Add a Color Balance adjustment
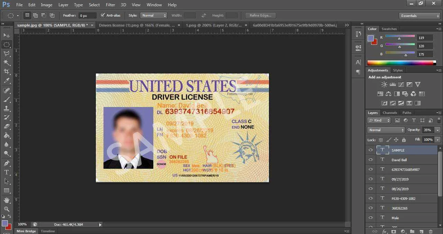Screen dimensions: 443x234 point(388,94)
